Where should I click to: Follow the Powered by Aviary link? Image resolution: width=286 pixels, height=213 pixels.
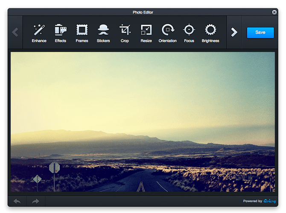click(x=260, y=201)
